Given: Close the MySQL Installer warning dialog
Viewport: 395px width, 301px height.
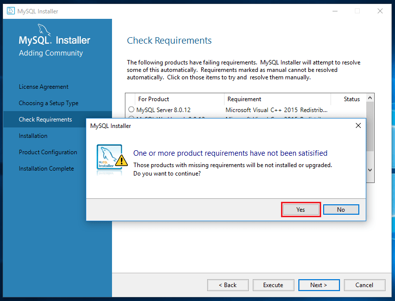Looking at the screenshot, I should [x=358, y=126].
